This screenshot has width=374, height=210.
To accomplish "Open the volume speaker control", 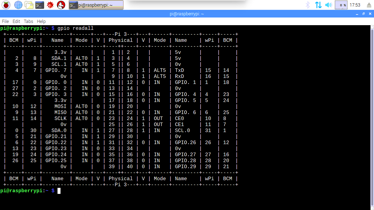I will point(328,5).
